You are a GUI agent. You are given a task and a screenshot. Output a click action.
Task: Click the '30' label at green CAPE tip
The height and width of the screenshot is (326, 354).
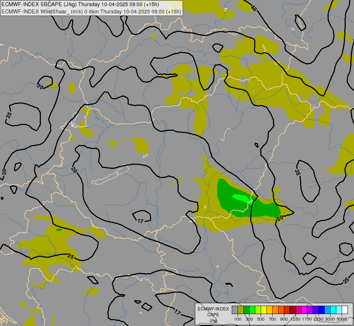(x=280, y=218)
